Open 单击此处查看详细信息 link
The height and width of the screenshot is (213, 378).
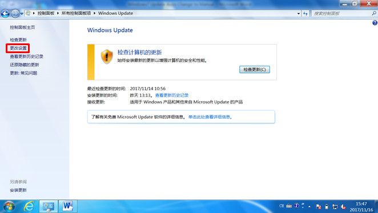pyautogui.click(x=210, y=117)
